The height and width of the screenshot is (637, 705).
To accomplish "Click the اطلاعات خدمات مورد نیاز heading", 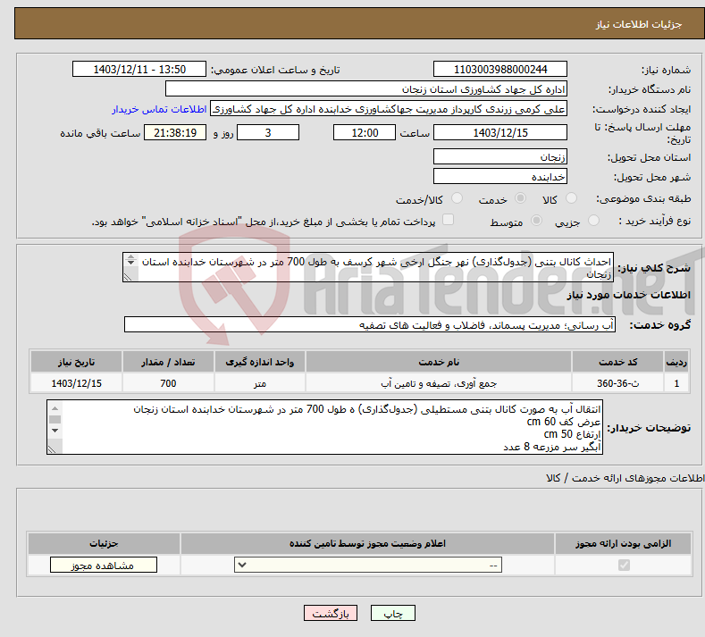I will click(x=628, y=295).
